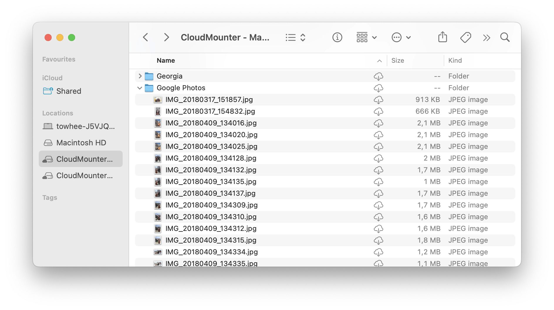Open the list view switcher

tap(295, 38)
